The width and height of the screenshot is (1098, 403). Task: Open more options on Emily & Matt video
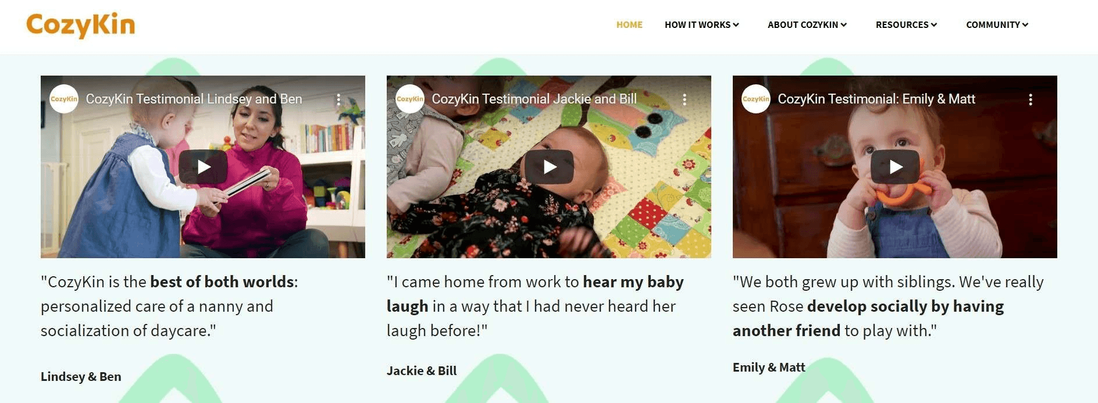click(x=1031, y=99)
